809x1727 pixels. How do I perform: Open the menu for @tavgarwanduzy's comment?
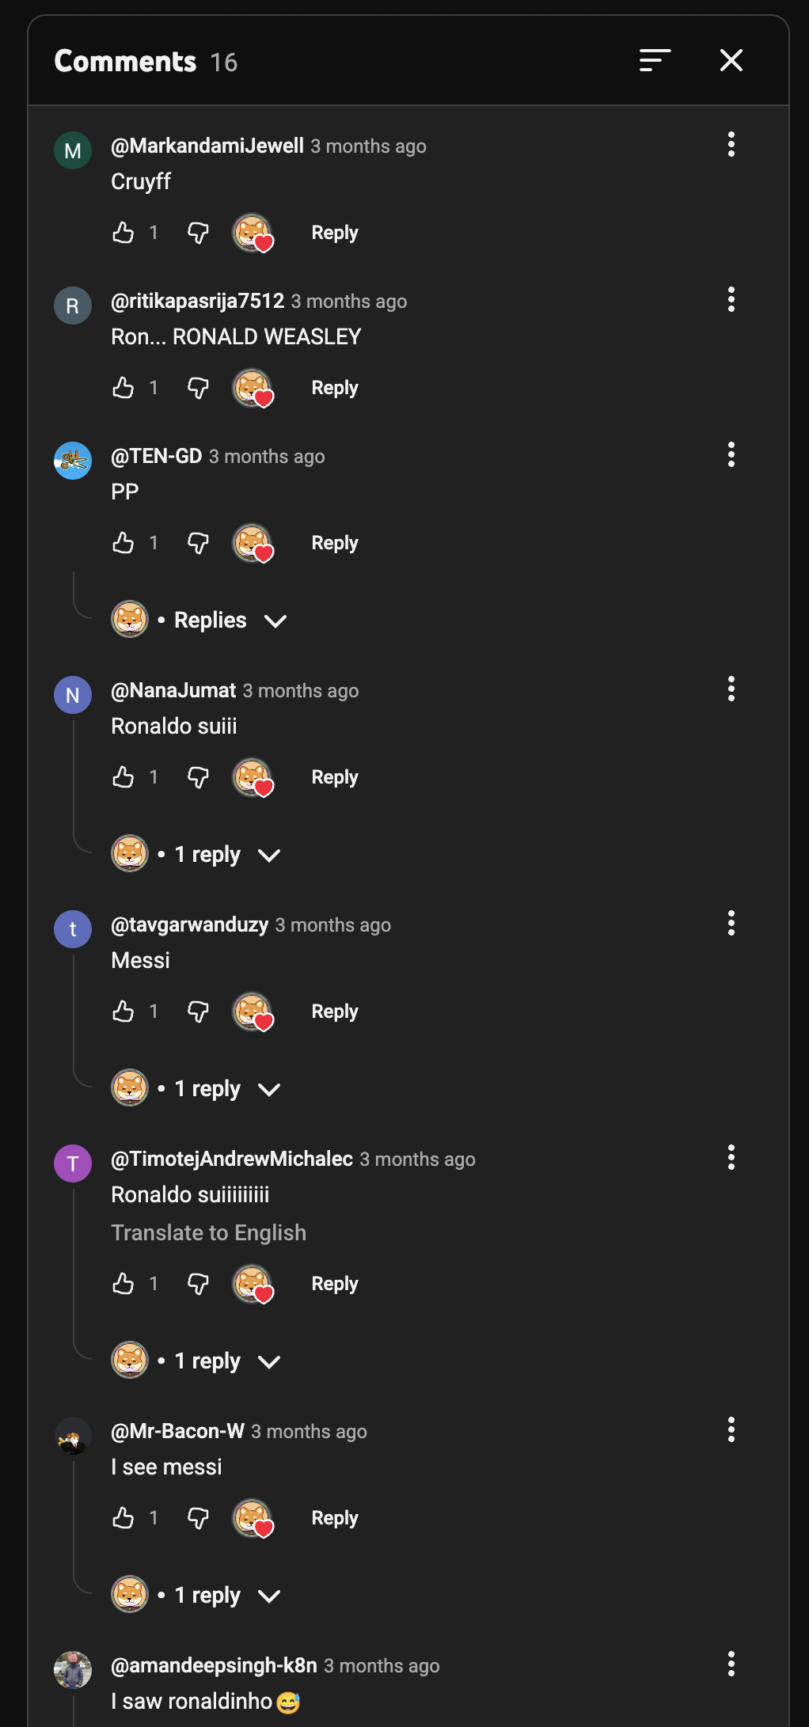[x=731, y=923]
